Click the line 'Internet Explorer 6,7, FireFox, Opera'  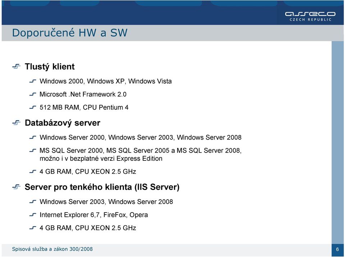[x=94, y=215]
